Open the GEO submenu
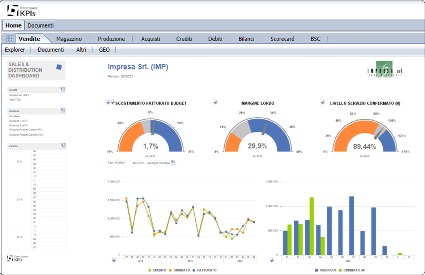Image resolution: width=425 pixels, height=275 pixels. 105,50
